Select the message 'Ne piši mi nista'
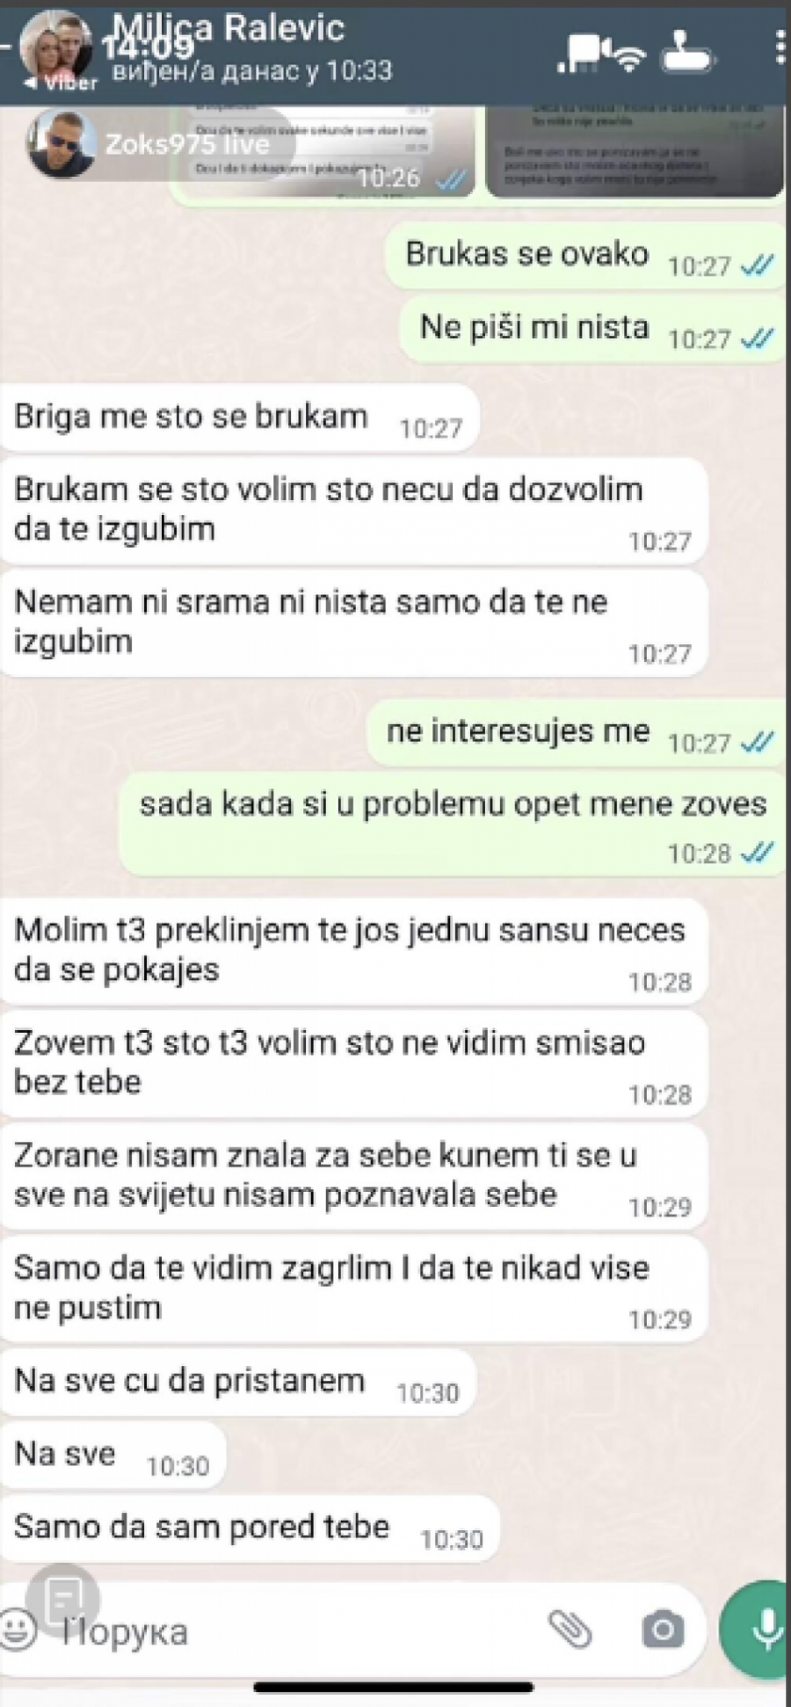 pyautogui.click(x=592, y=330)
